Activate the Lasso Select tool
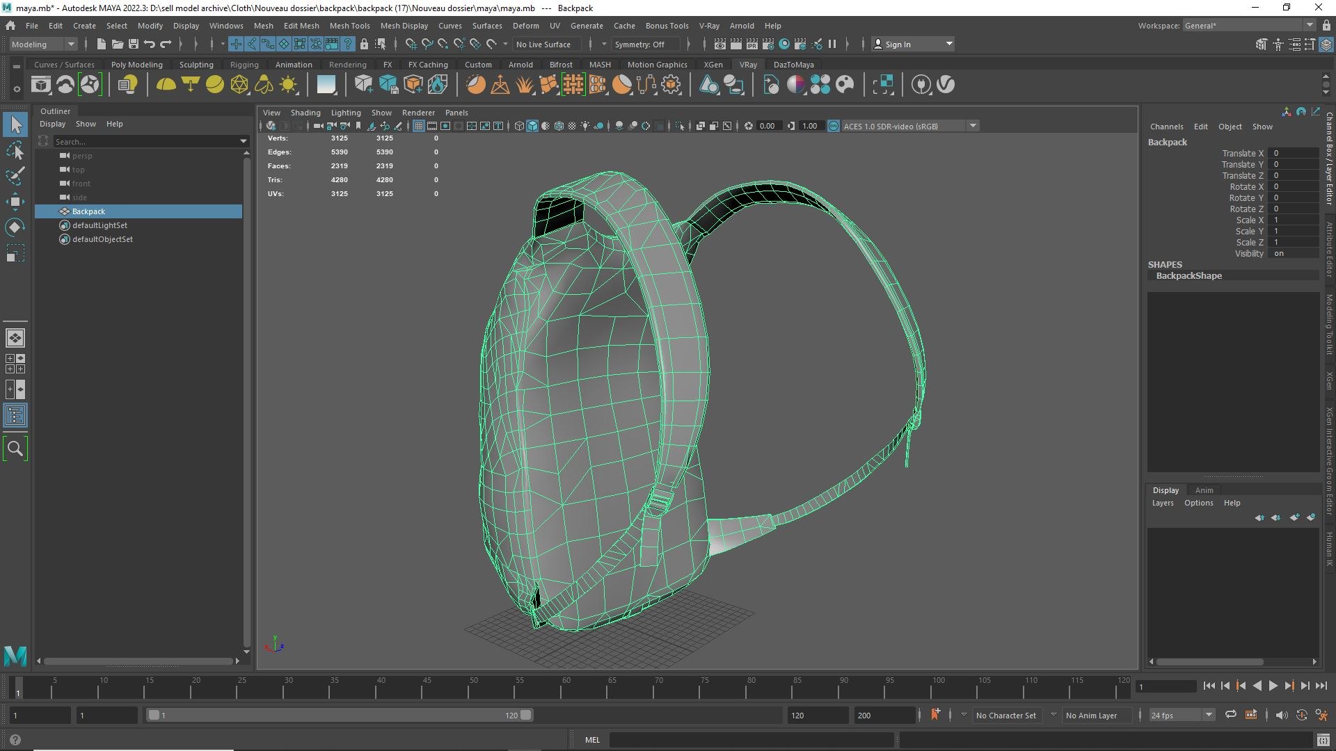Viewport: 1336px width, 751px height. pyautogui.click(x=15, y=150)
